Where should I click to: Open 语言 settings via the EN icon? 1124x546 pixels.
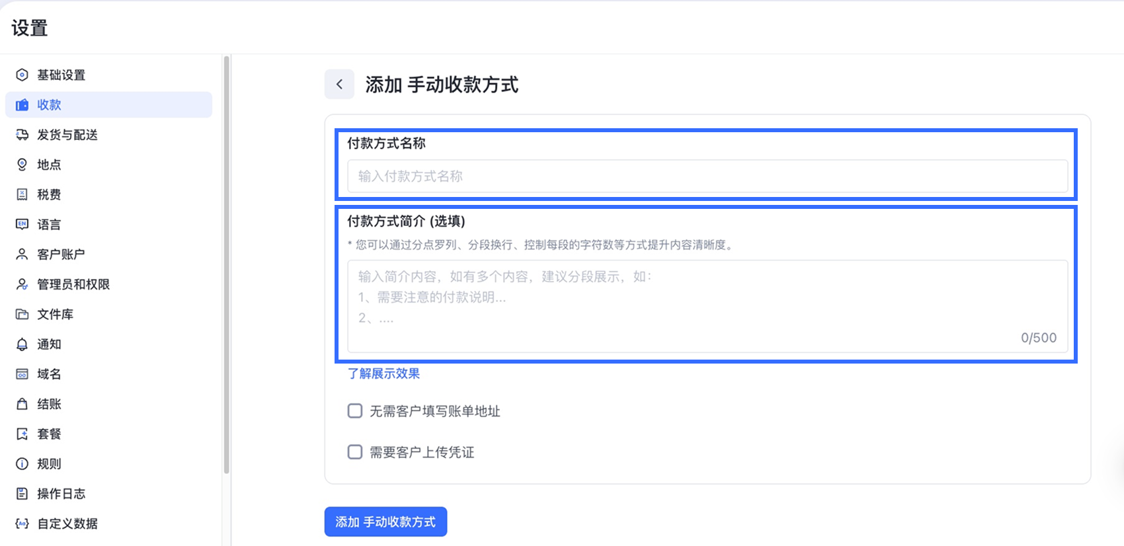click(22, 224)
